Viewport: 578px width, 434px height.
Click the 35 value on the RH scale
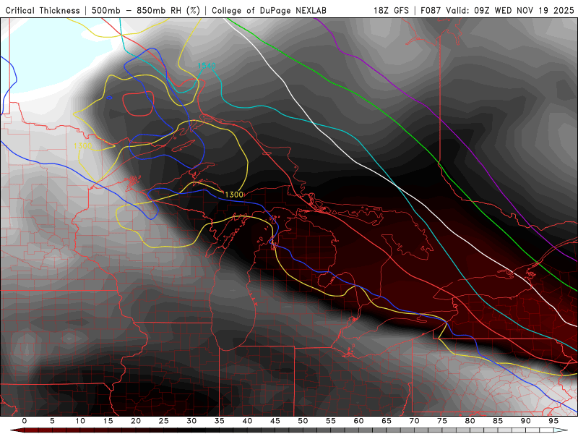pos(220,421)
